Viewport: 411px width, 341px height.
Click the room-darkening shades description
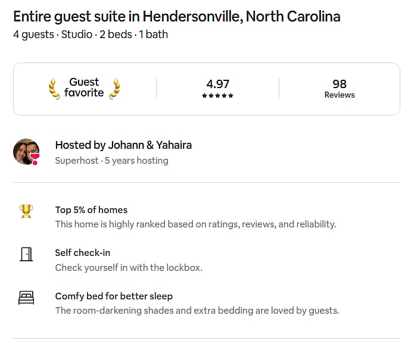[197, 311]
